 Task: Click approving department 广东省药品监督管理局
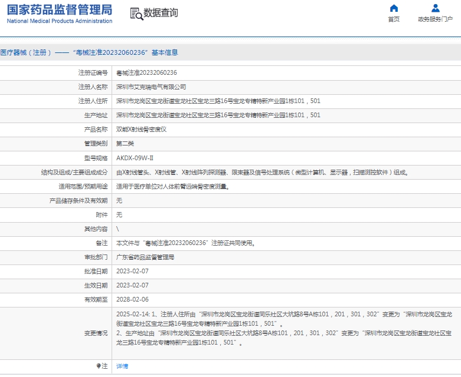click(x=145, y=257)
